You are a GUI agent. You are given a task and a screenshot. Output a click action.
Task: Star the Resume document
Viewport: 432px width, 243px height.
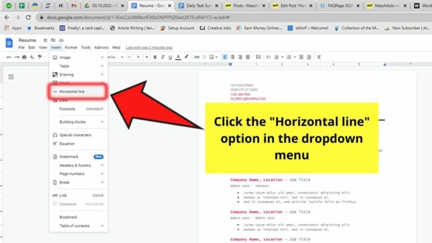point(45,40)
